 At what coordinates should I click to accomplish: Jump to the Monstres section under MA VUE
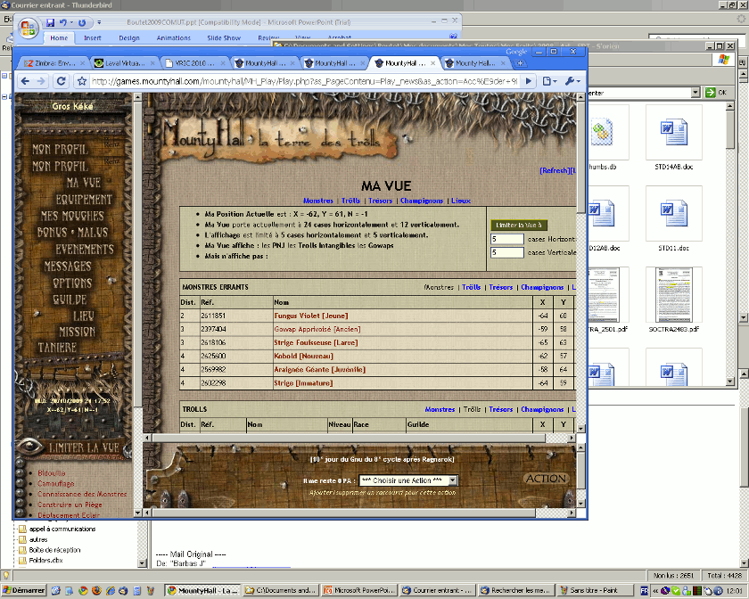318,201
